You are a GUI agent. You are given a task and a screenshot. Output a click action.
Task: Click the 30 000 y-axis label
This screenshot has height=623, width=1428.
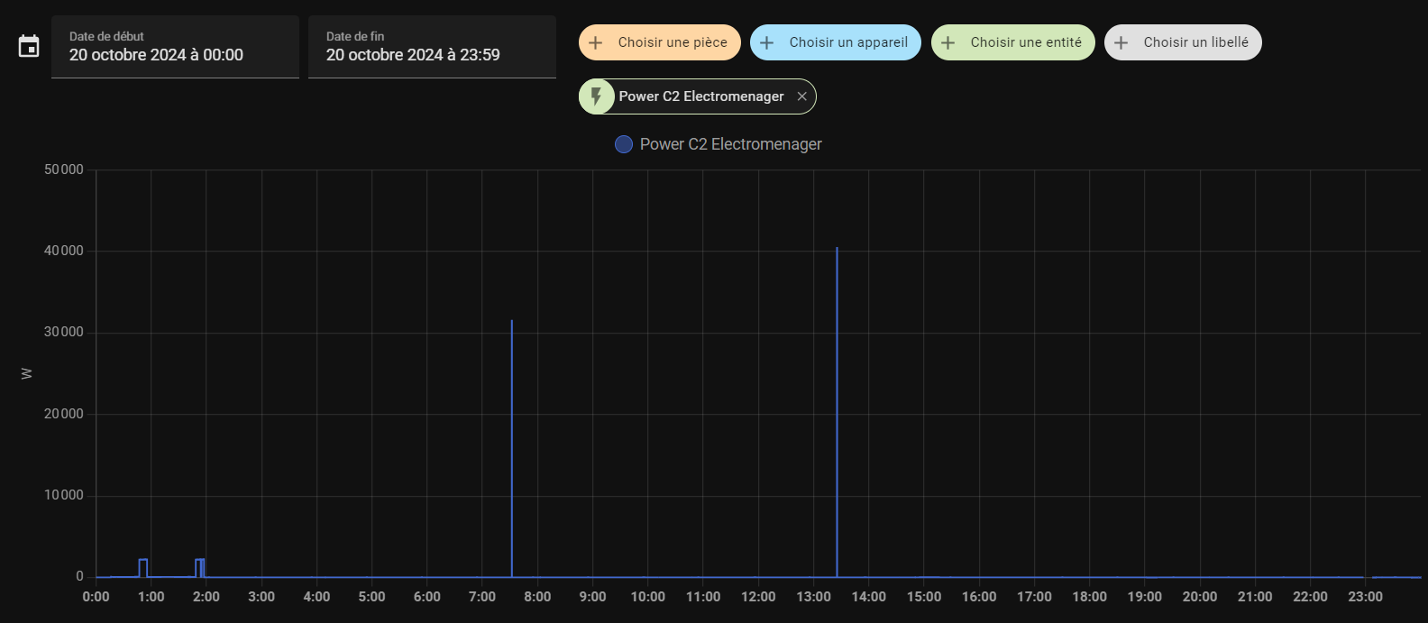click(64, 332)
